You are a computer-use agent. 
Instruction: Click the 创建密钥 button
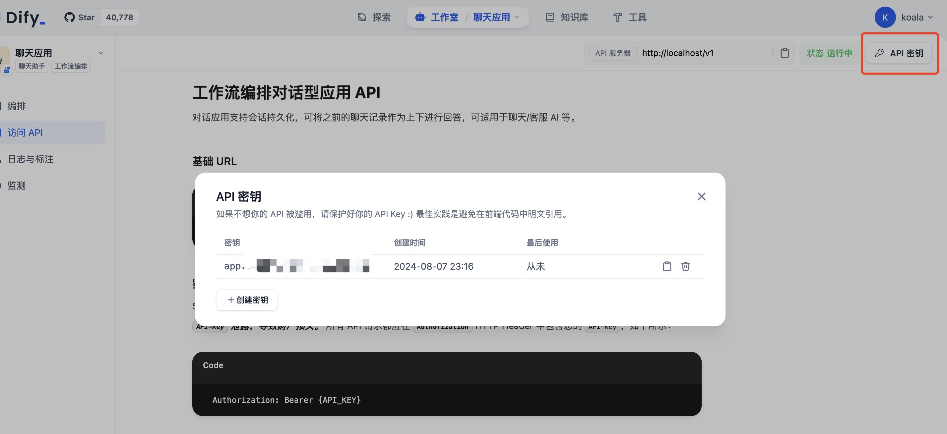coord(247,299)
